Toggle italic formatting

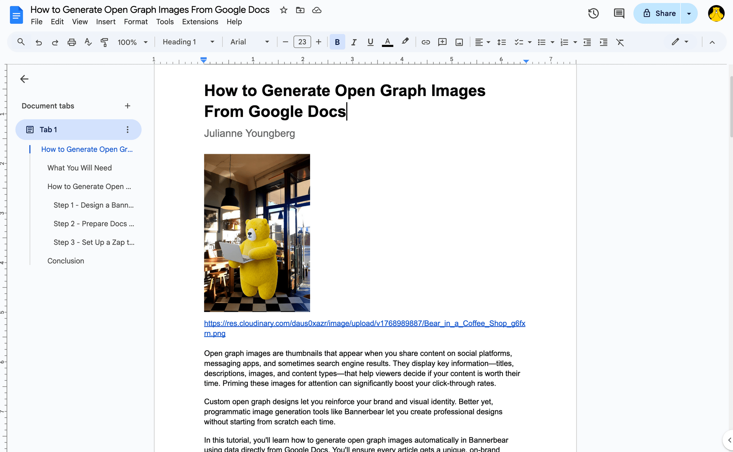(354, 42)
